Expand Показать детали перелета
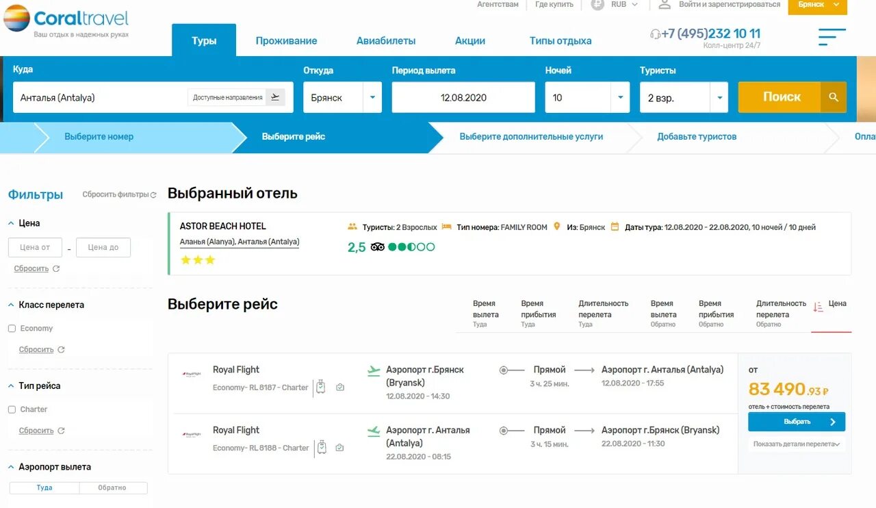This screenshot has height=508, width=876. pyautogui.click(x=797, y=444)
